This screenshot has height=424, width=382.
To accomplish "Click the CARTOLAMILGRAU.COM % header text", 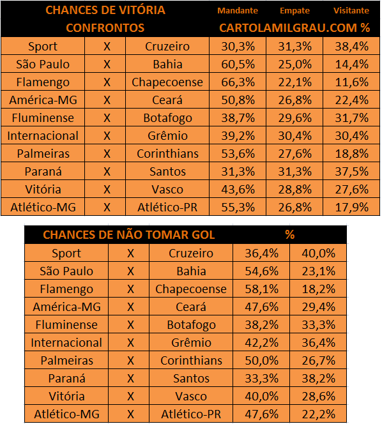I will (x=294, y=28).
